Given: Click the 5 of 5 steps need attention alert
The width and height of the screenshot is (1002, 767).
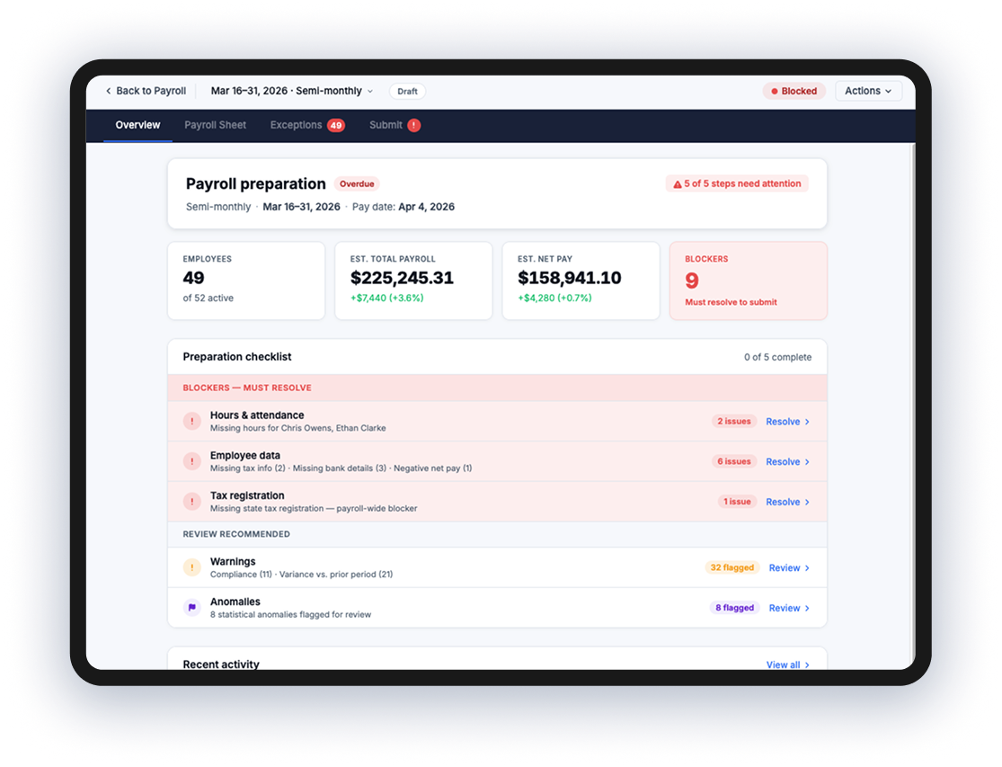Looking at the screenshot, I should pos(737,183).
